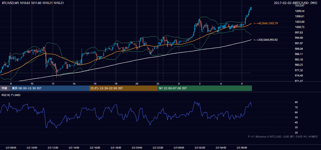
Task: Click price axis value 1000.75
Action: (300, 27)
